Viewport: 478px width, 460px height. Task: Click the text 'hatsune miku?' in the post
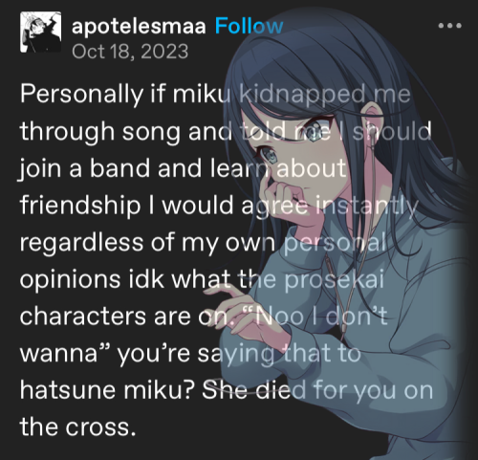107,390
